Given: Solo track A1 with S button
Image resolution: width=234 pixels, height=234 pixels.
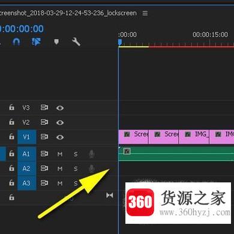Looking at the screenshot, I should point(76,154).
